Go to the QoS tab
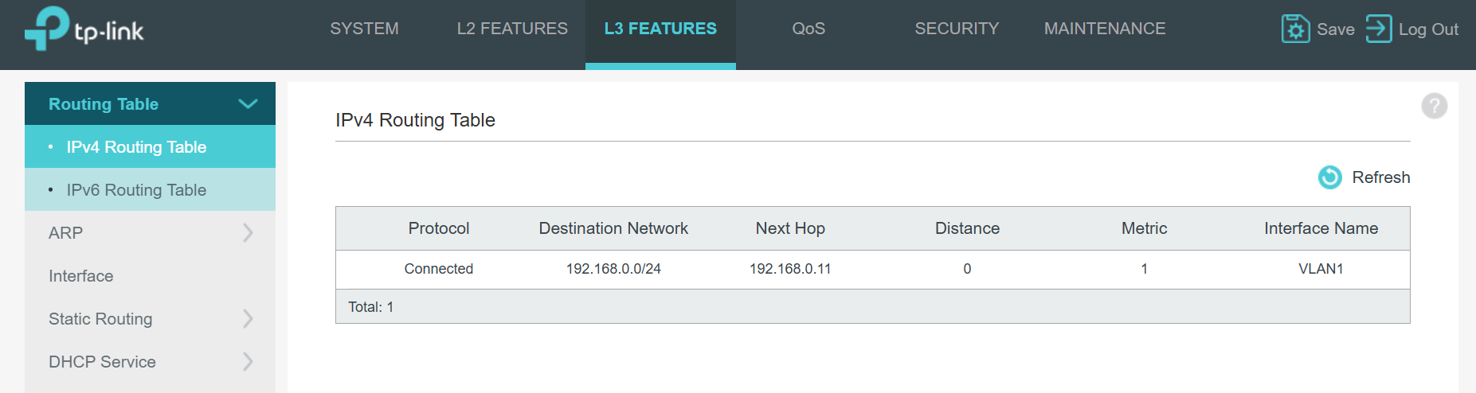This screenshot has height=393, width=1476. point(808,29)
